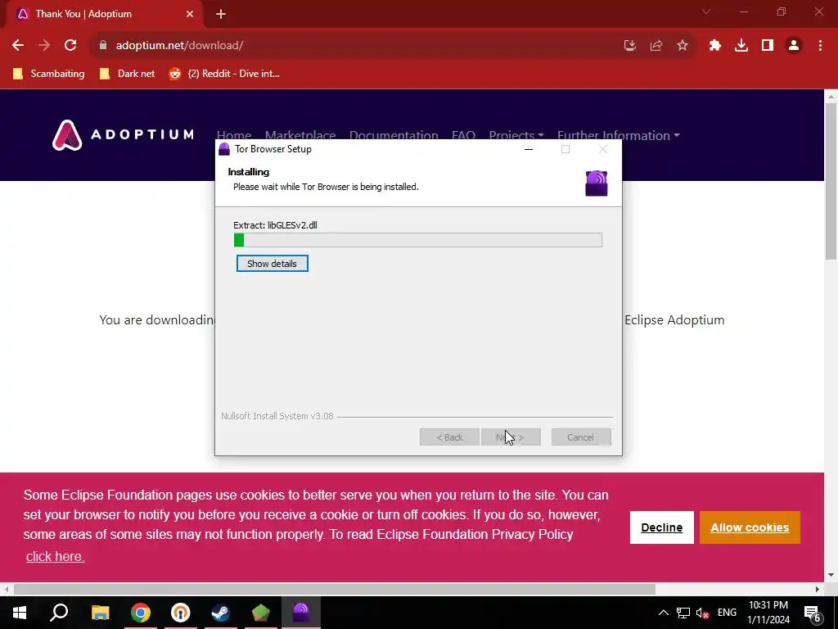The height and width of the screenshot is (629, 838).
Task: Select the Thank You | Adoptium tab
Action: click(104, 15)
